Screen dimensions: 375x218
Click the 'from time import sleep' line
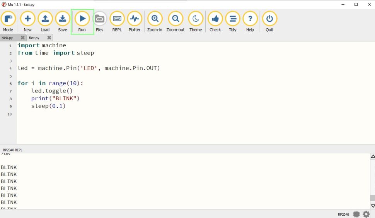point(56,53)
